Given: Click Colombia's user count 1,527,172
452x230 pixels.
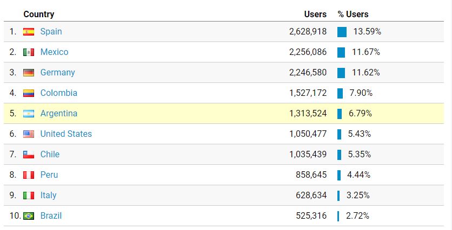Looking at the screenshot, I should (x=308, y=93).
